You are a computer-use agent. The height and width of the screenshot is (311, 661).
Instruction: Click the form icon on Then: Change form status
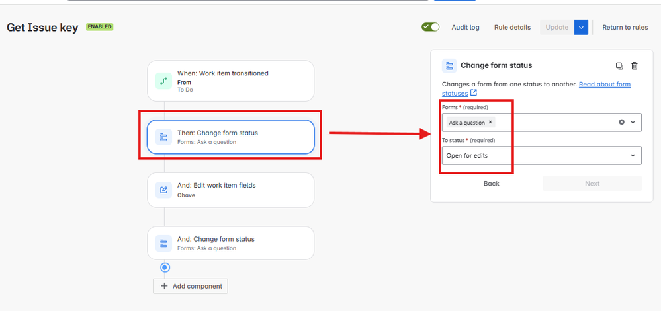click(x=163, y=137)
